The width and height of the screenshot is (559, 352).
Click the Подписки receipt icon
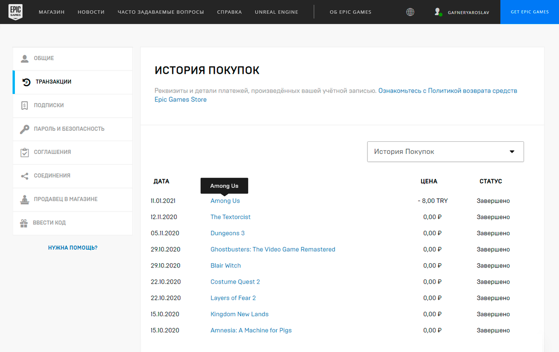25,106
